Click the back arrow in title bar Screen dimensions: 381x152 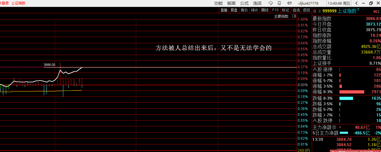tap(357, 3)
